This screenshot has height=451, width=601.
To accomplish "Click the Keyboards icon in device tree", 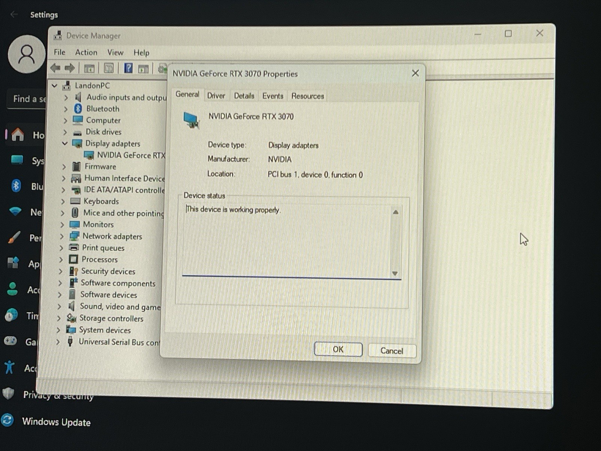I will 76,201.
